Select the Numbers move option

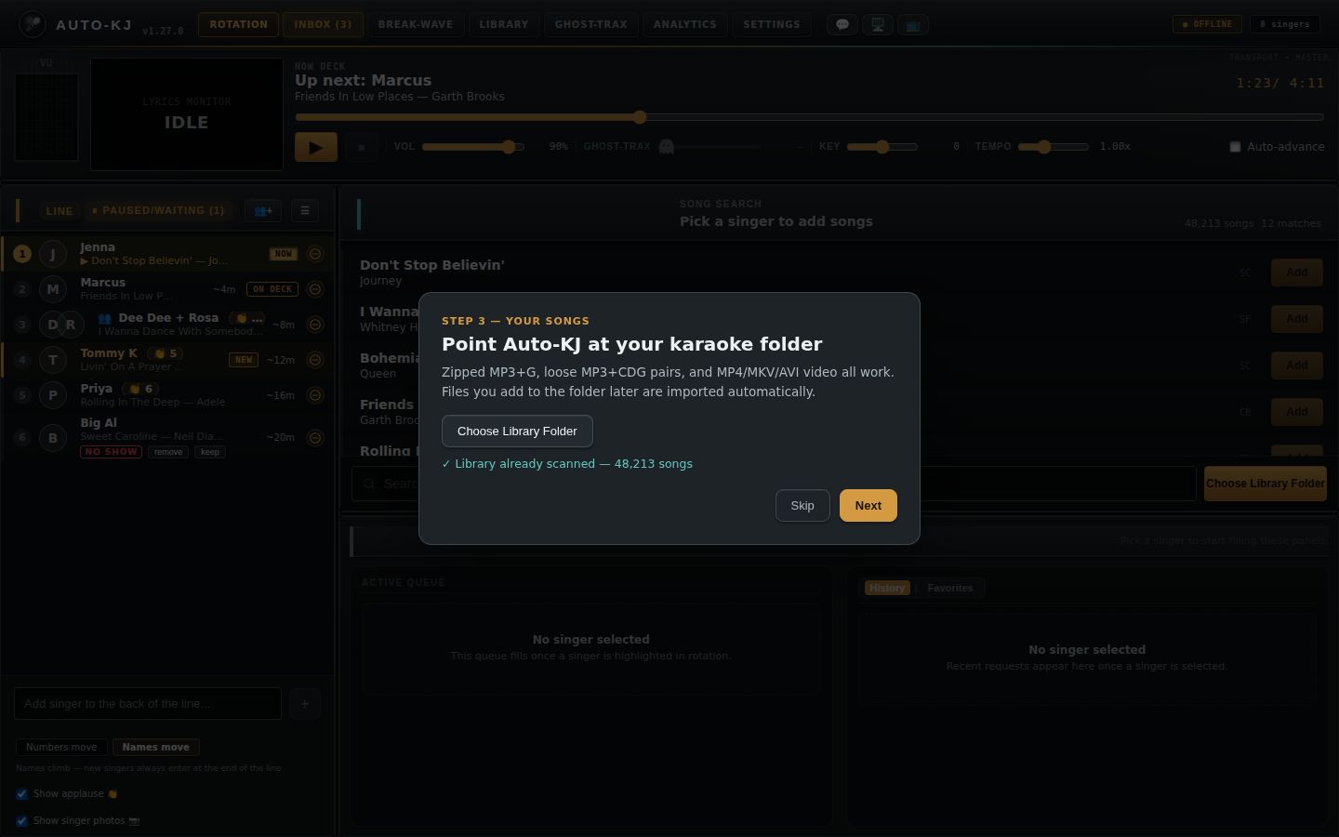coord(61,748)
